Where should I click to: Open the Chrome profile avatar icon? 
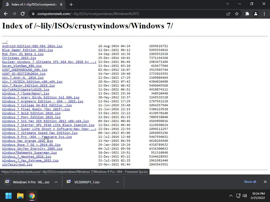(x=256, y=14)
